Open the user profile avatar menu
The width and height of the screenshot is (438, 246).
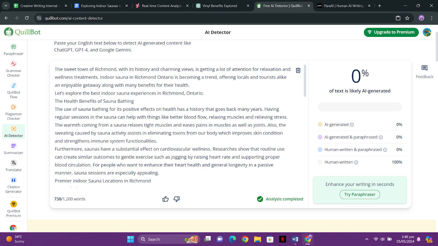pos(427,32)
